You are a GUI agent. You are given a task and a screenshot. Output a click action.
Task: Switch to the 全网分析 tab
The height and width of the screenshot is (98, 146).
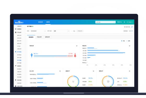(x=47, y=37)
